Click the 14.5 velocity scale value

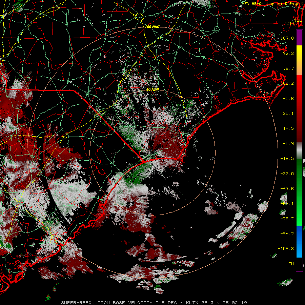[288, 128]
